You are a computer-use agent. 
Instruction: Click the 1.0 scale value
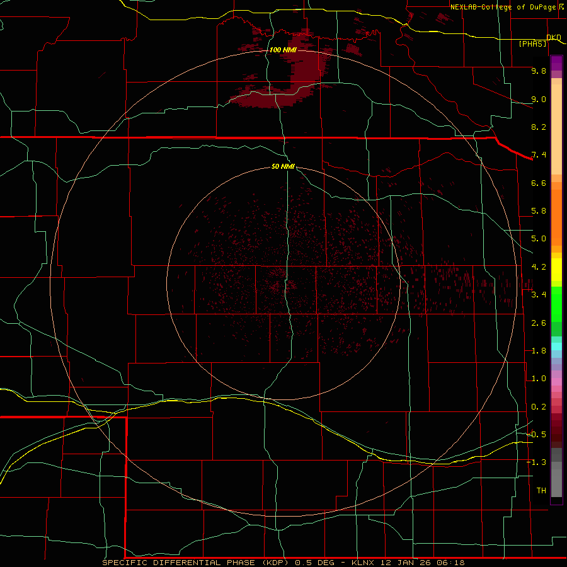539,379
